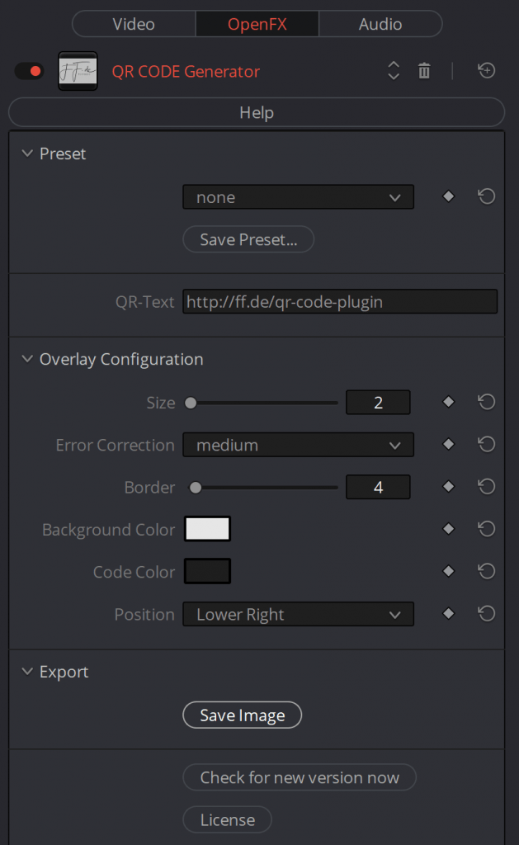Click the reset icon beside Position

486,614
